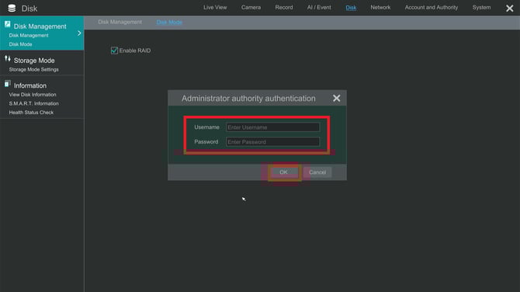Click the Disk stack icon in header
This screenshot has width=520, height=292.
point(12,9)
